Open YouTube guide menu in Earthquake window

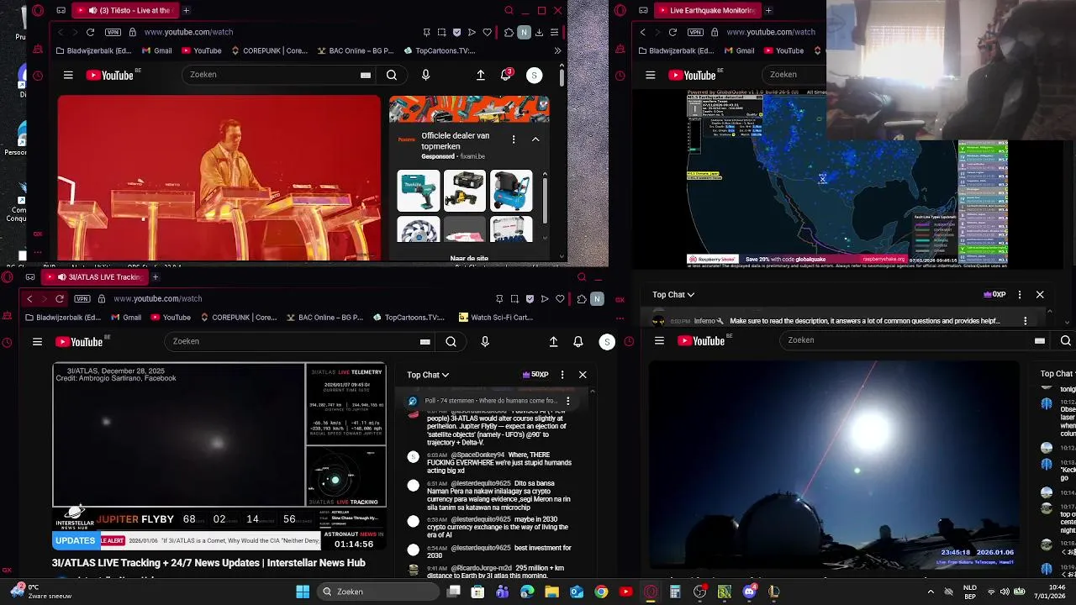[x=651, y=75]
